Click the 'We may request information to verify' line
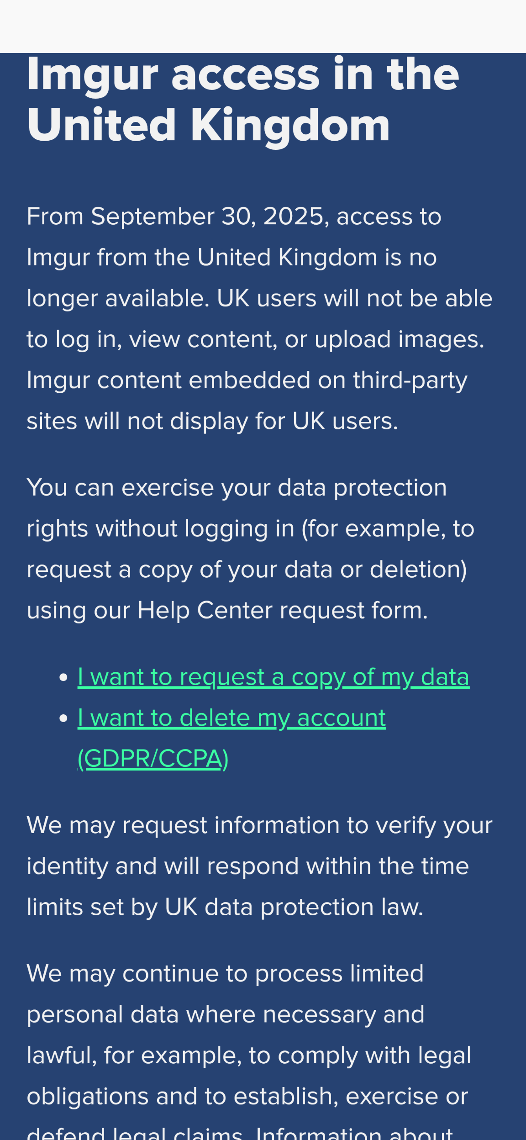Screen dimensions: 526x1140 (259, 826)
